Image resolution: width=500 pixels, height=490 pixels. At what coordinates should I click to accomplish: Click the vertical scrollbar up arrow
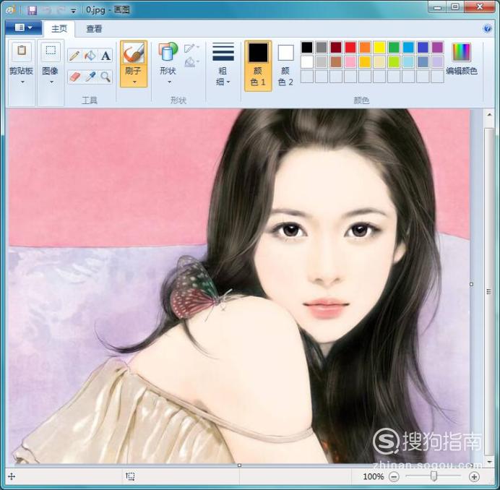490,115
